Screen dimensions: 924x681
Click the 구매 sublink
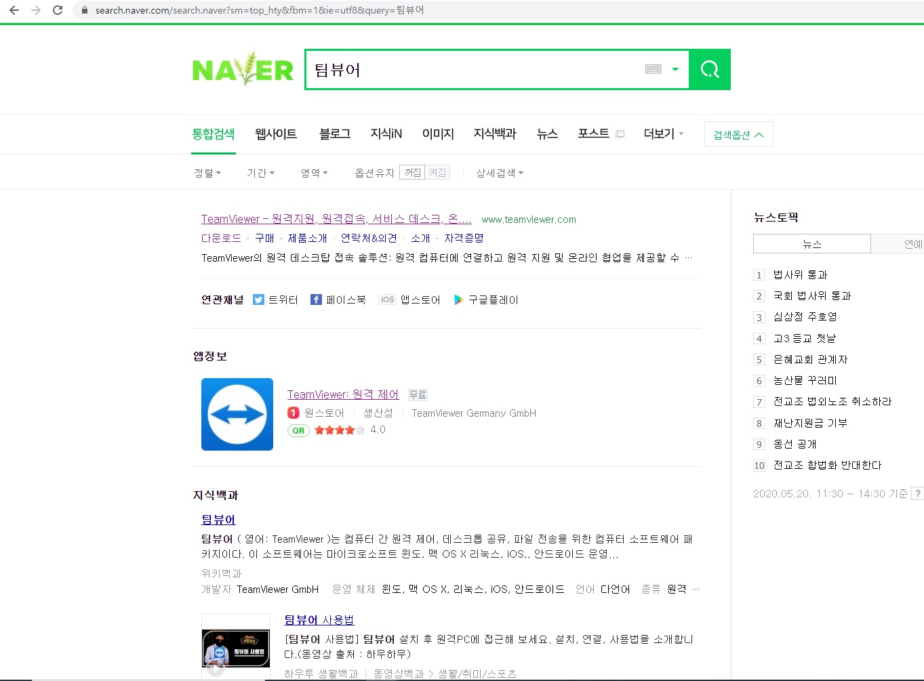point(264,238)
